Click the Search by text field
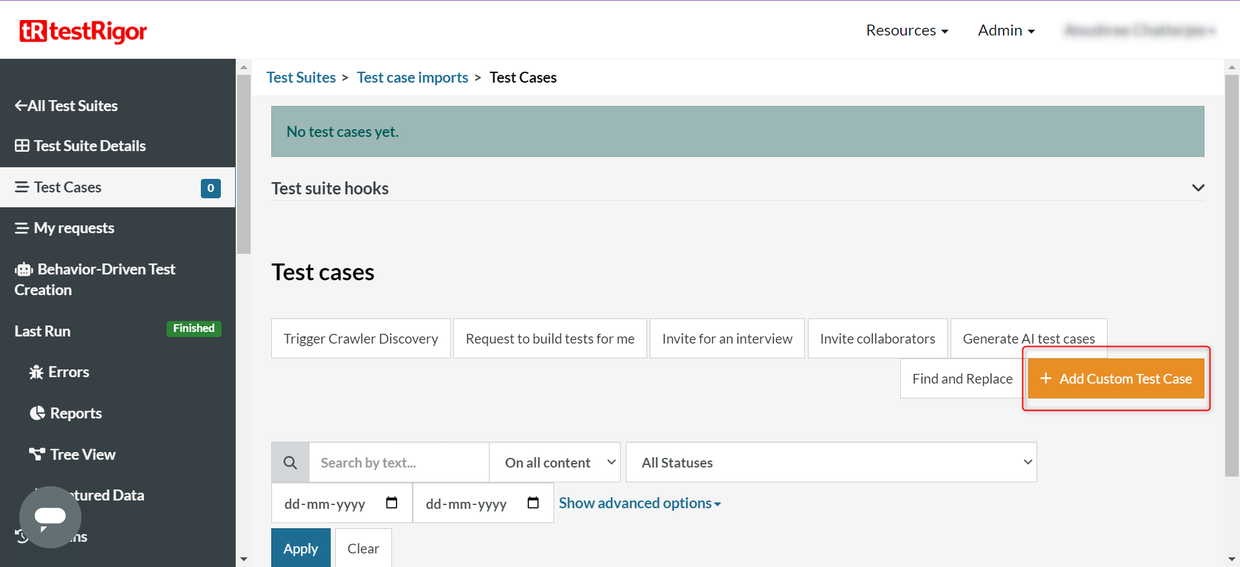The image size is (1240, 567). (x=398, y=462)
